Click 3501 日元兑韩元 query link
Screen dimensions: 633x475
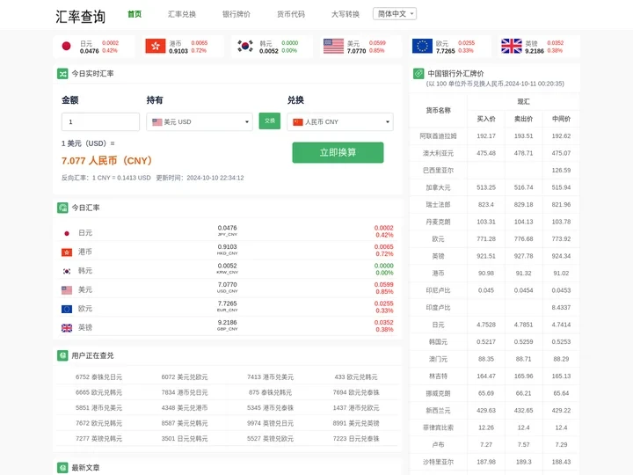pos(185,438)
